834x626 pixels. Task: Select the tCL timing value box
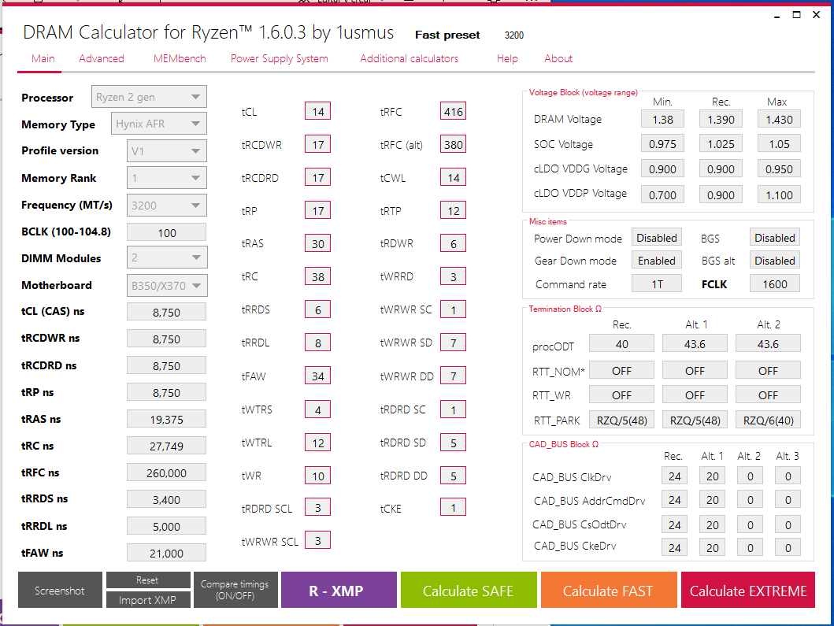click(318, 112)
